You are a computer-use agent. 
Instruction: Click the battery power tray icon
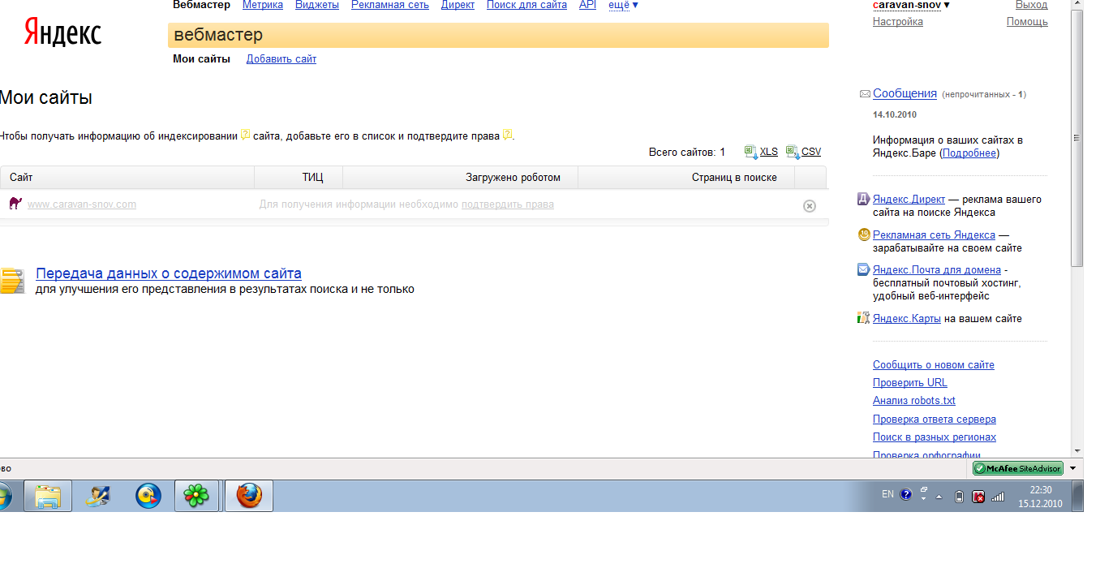(x=959, y=497)
